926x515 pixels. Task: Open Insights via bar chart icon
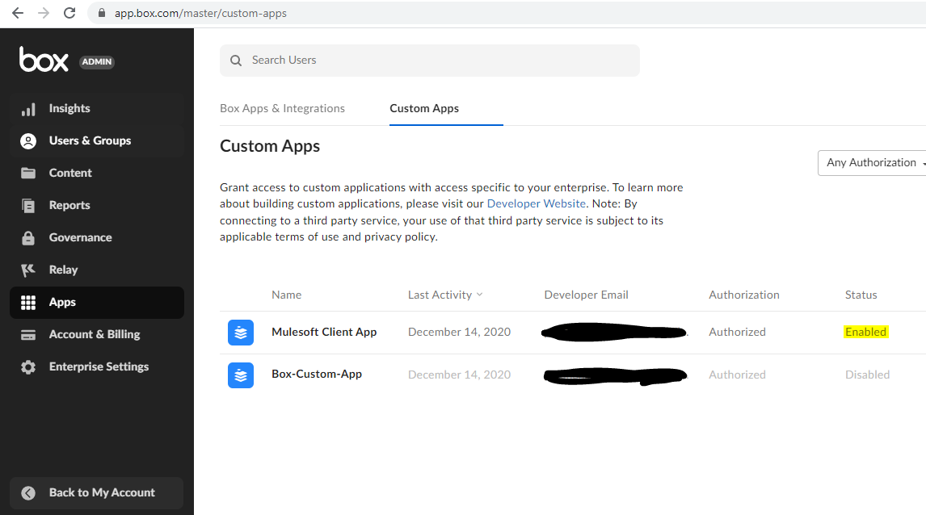tap(28, 109)
